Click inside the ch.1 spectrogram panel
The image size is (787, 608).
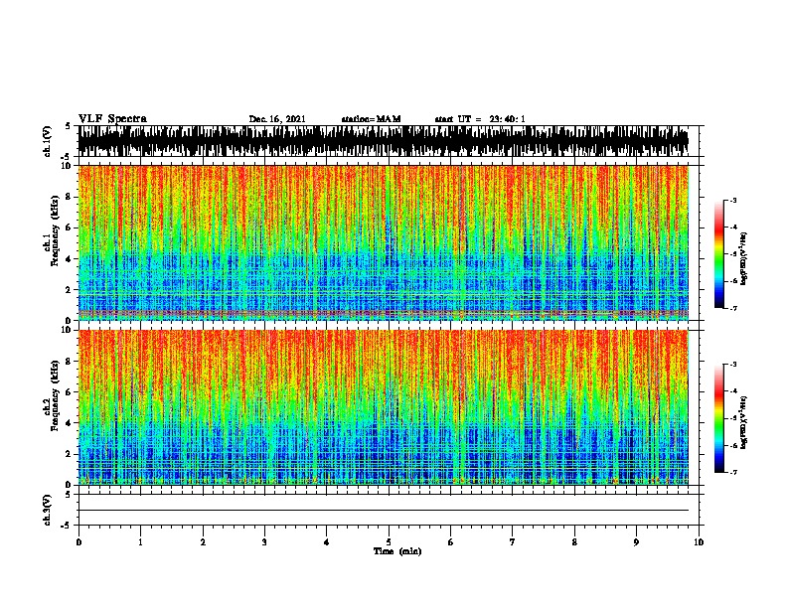click(x=384, y=242)
